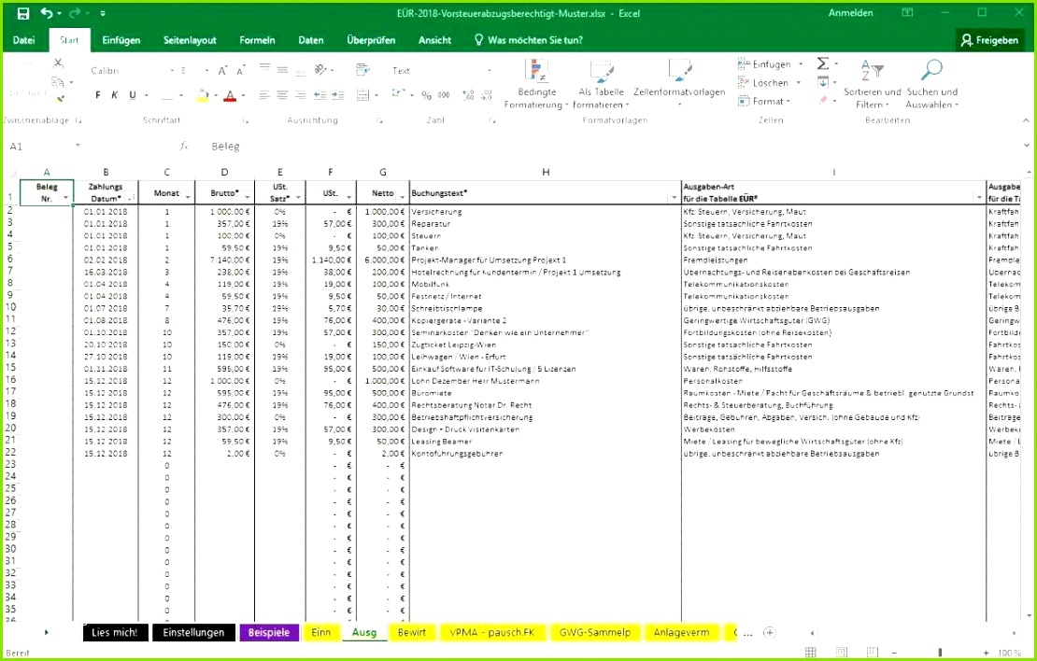Click the eraser Clear icon

click(x=823, y=101)
